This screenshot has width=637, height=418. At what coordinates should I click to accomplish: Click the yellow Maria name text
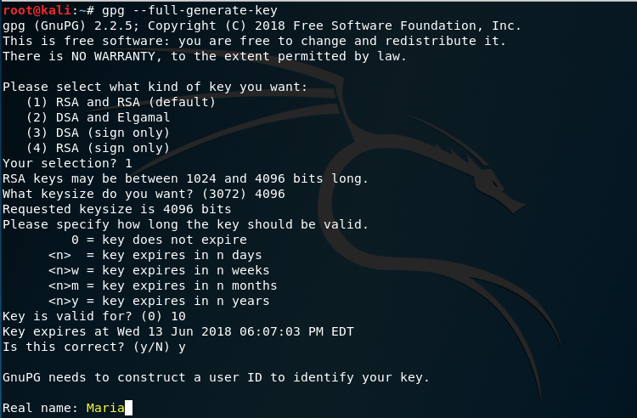pyautogui.click(x=105, y=408)
